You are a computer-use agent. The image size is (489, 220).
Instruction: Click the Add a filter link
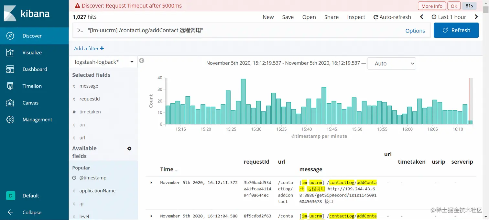pyautogui.click(x=89, y=48)
